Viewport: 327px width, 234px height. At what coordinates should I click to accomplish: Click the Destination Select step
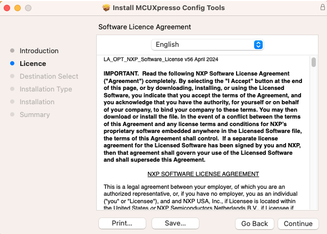click(49, 76)
